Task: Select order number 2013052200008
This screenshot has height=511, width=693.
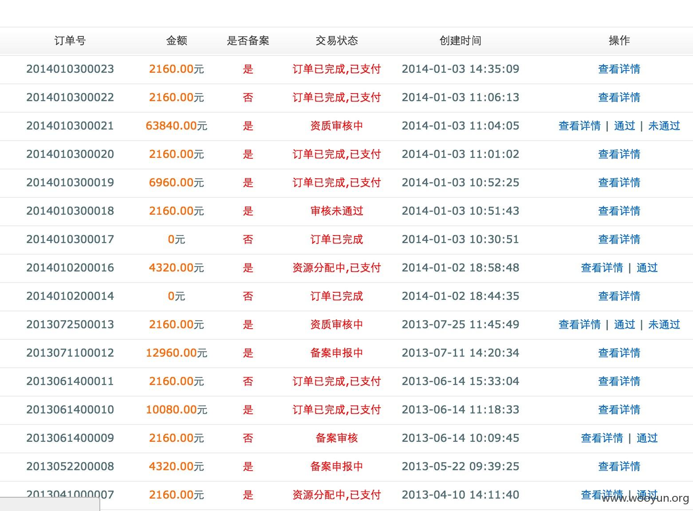Action: click(70, 467)
